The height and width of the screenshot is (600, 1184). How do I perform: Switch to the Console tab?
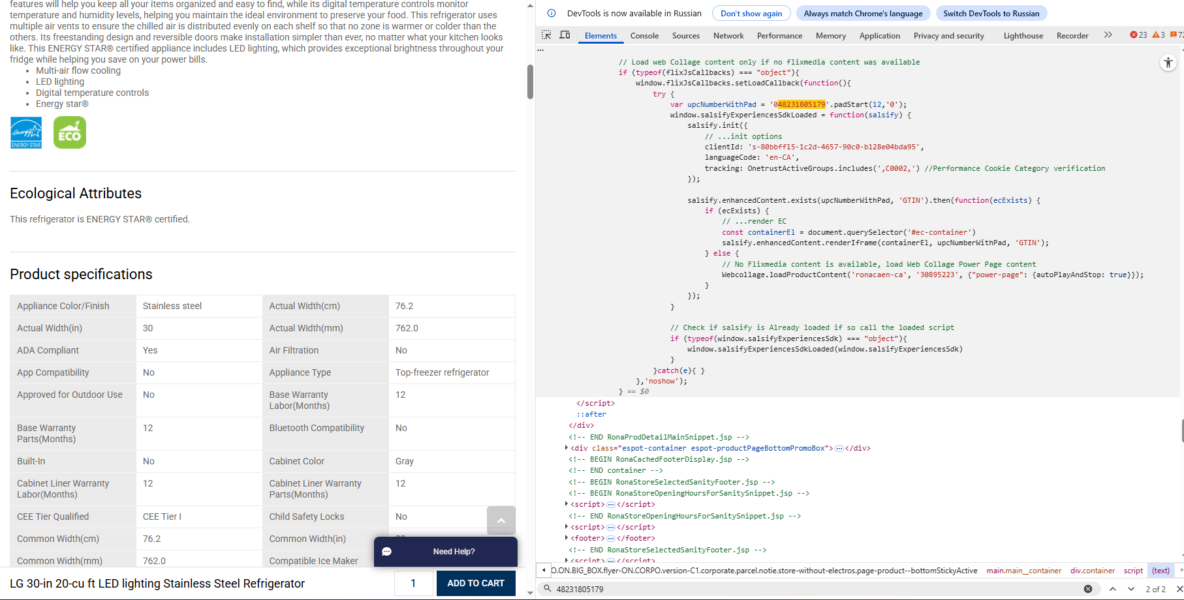(644, 36)
